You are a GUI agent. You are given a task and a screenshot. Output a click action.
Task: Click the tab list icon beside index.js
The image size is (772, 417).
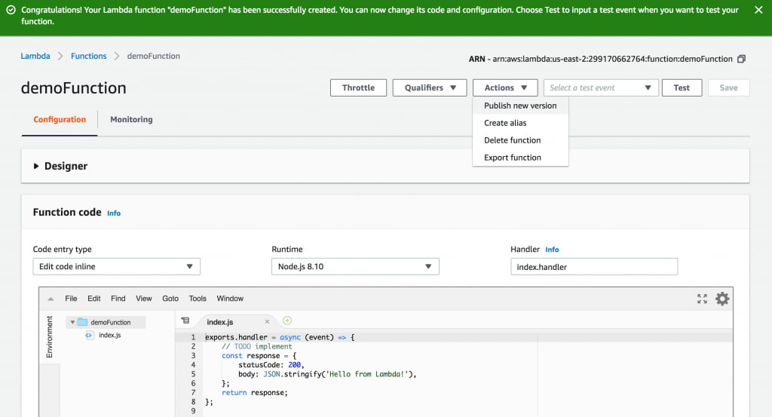[185, 320]
